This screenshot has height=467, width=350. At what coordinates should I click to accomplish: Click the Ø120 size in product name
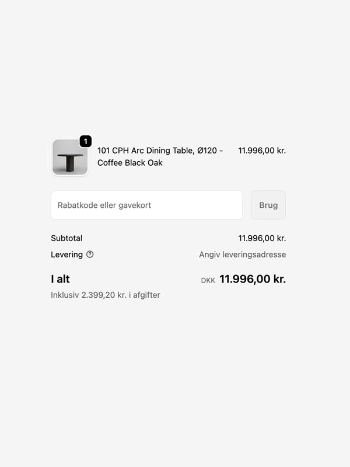tap(206, 151)
